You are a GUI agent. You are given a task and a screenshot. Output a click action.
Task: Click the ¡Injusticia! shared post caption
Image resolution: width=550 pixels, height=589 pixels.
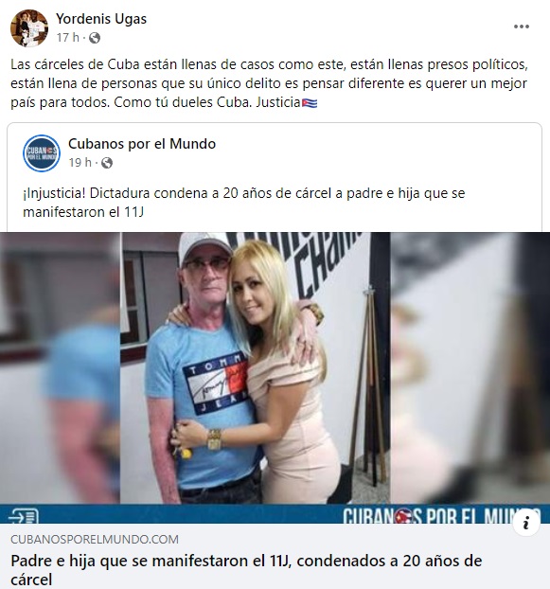point(244,203)
